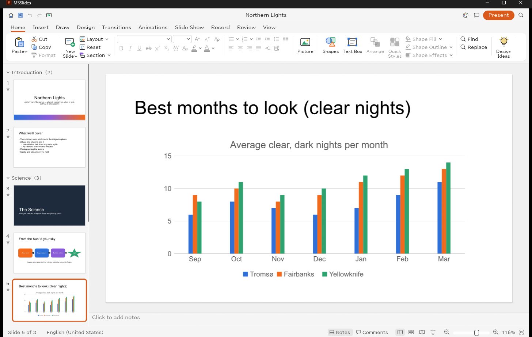Open the Shapes gallery
The height and width of the screenshot is (337, 532).
click(331, 46)
